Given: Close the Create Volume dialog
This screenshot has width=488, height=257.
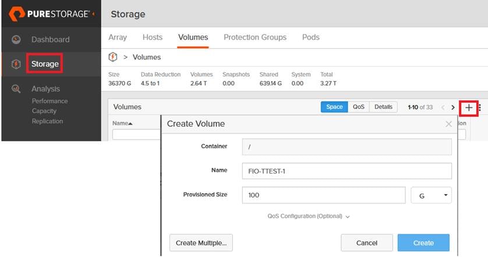Looking at the screenshot, I should click(448, 124).
